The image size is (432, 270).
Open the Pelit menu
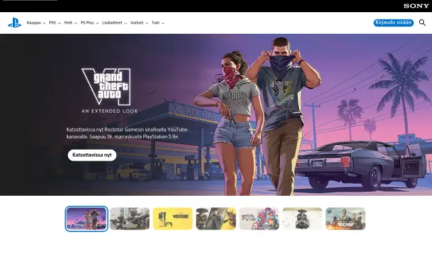70,23
